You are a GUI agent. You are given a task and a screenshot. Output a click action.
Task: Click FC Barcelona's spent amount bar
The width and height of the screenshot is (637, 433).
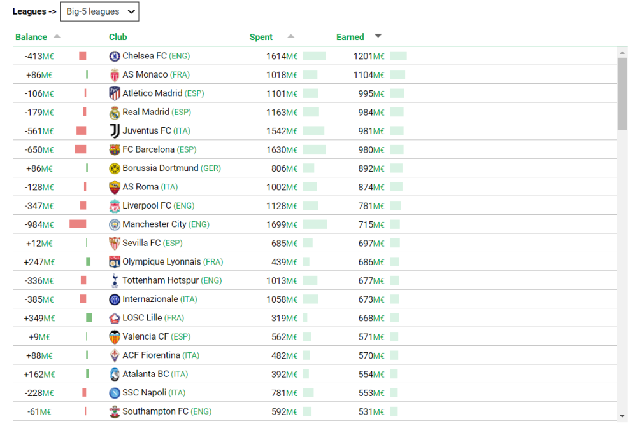(315, 149)
